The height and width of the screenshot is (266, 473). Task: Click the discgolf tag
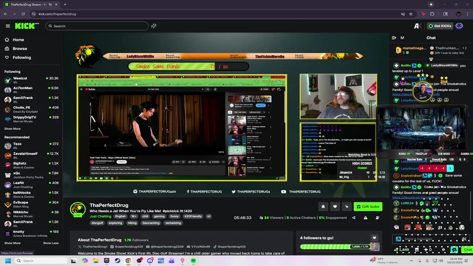97,223
